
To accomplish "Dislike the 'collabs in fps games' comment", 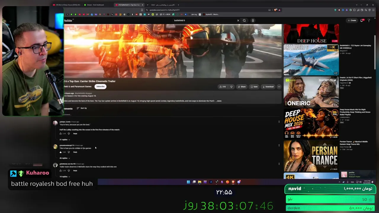I will click(x=69, y=152).
